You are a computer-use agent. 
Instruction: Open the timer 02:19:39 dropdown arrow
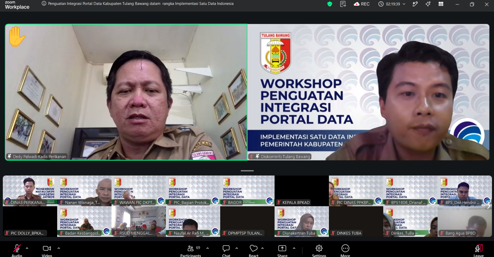click(404, 4)
